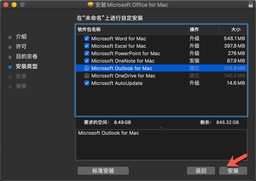Select the Microsoft OneDrive for Mac row
Image resolution: width=256 pixels, height=181 pixels.
pos(123,76)
